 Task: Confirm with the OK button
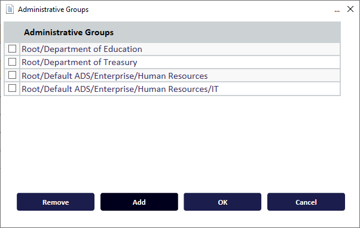tap(222, 202)
